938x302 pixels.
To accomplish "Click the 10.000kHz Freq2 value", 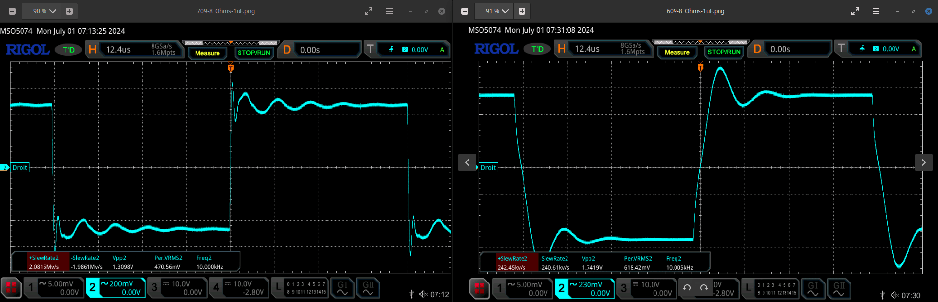I will [210, 267].
